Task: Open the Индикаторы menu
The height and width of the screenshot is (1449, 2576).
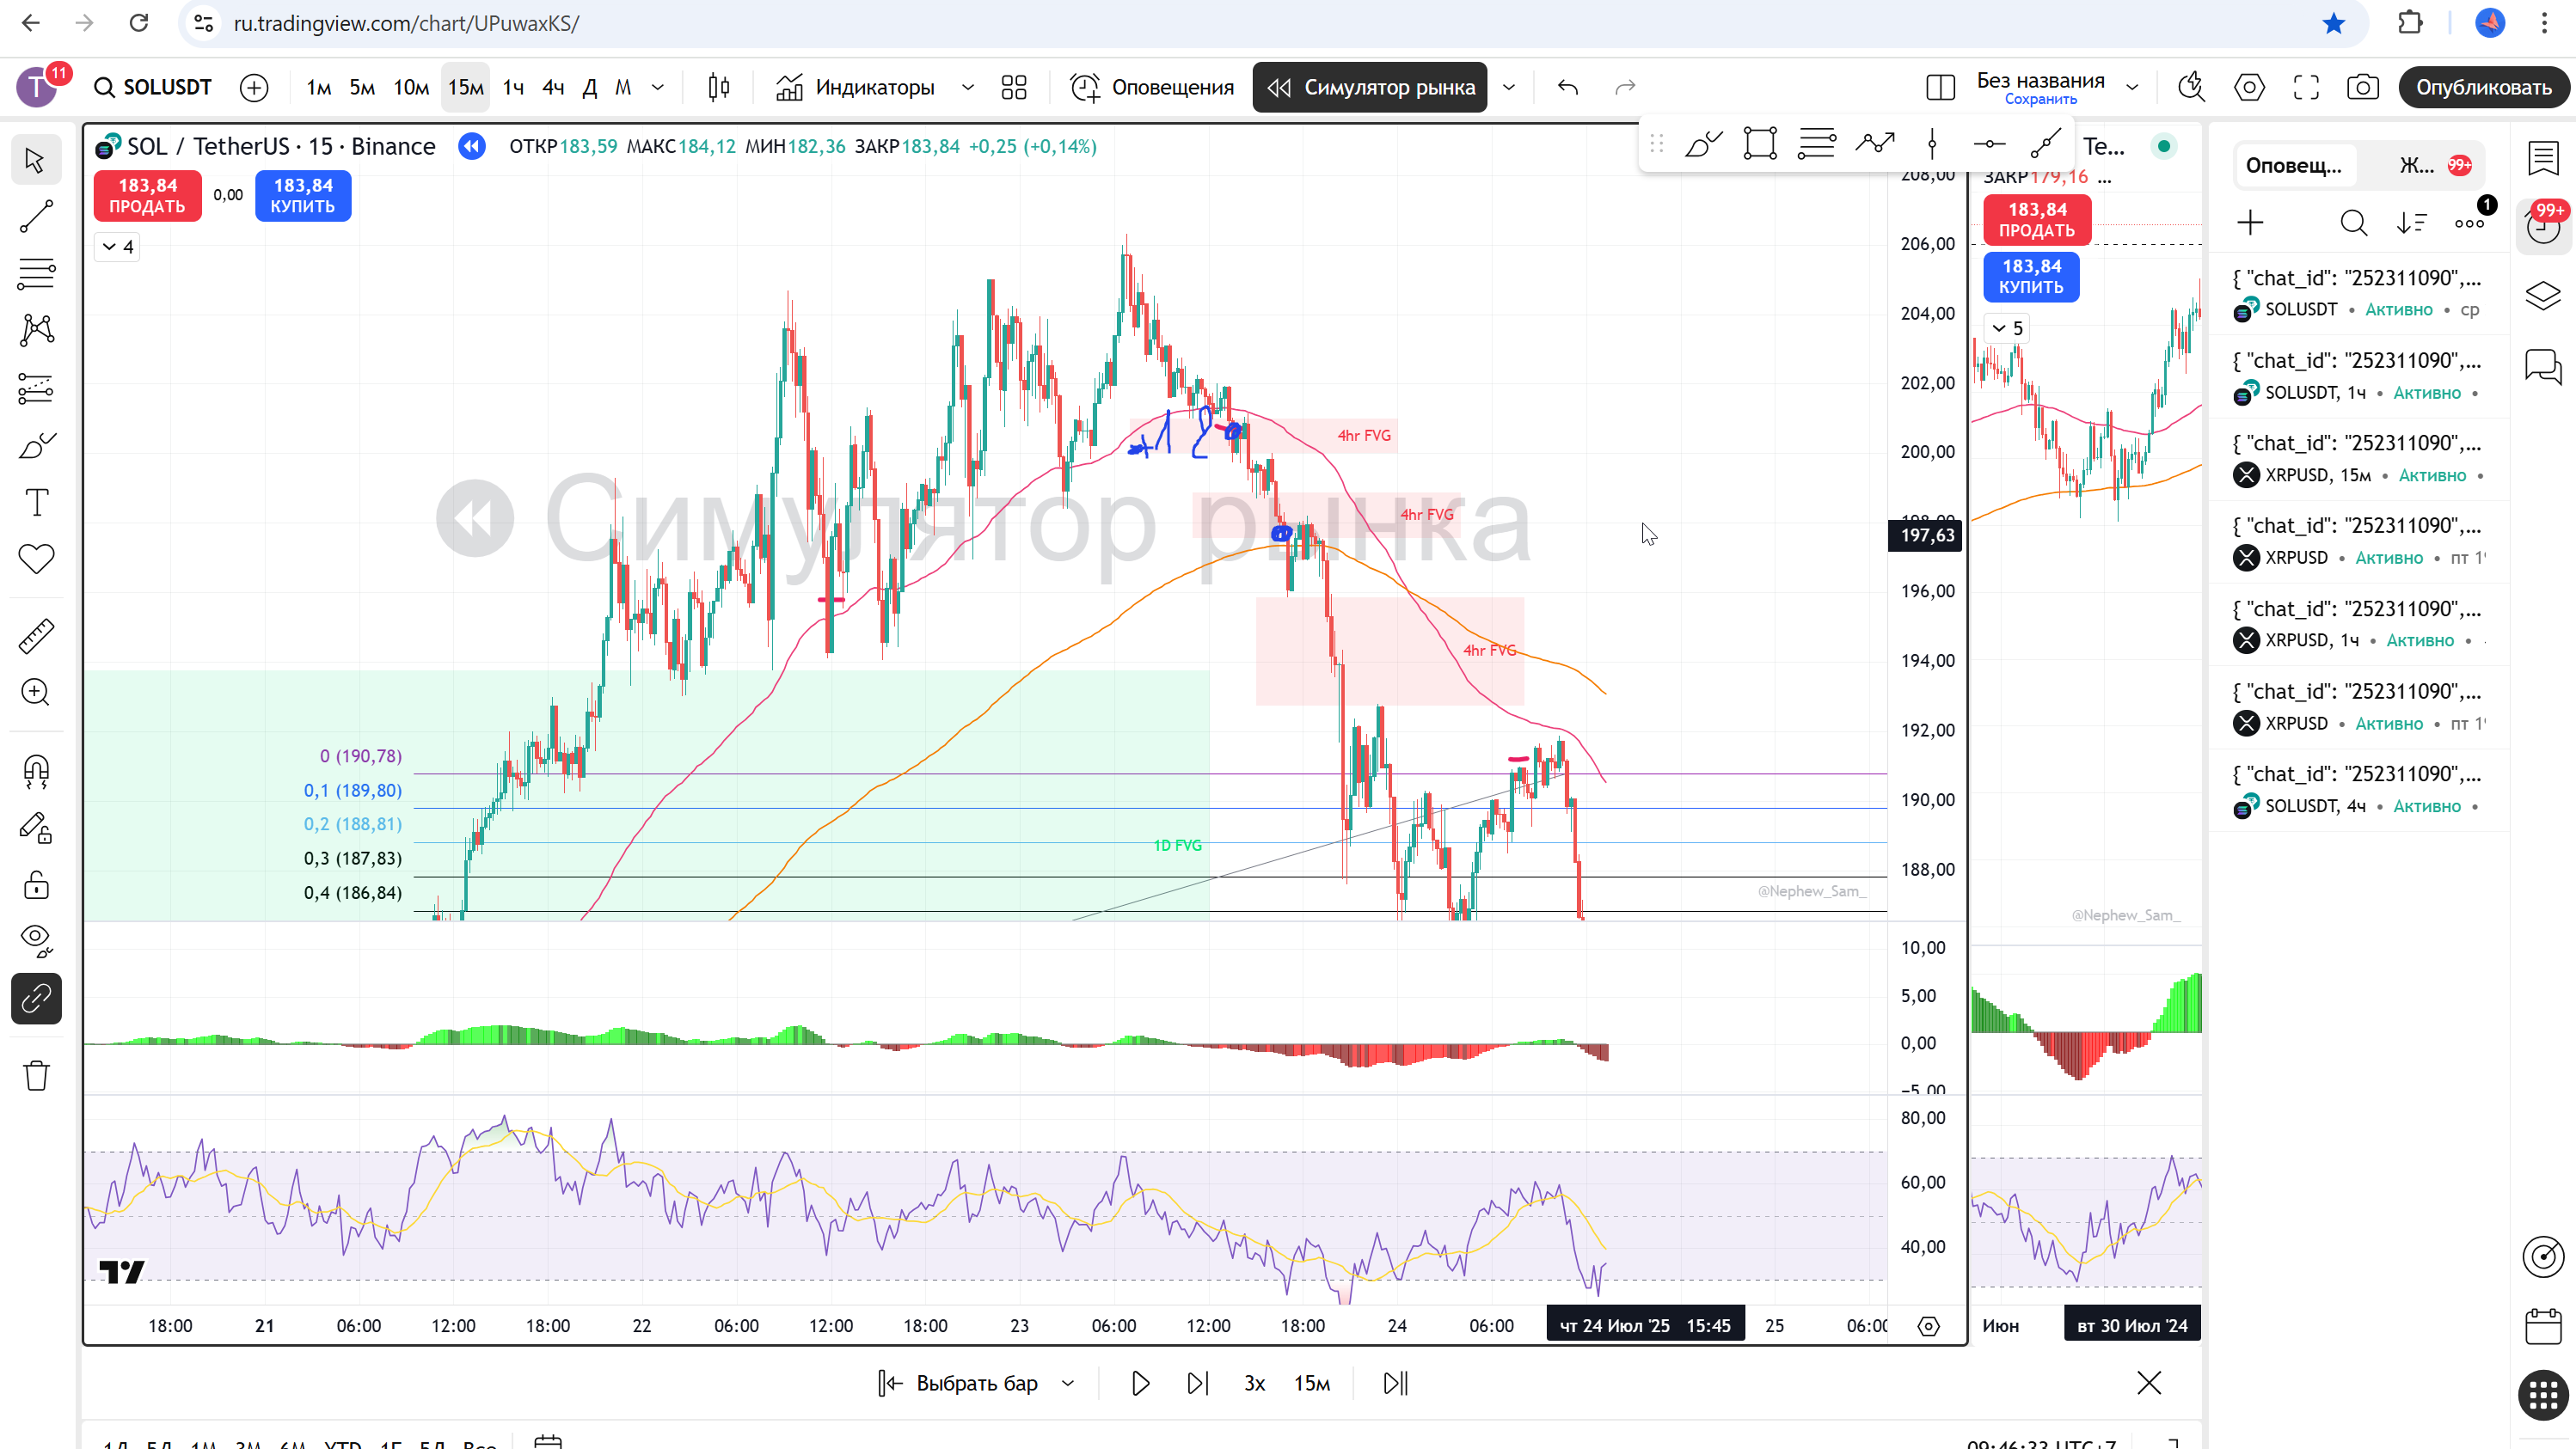Action: (856, 88)
